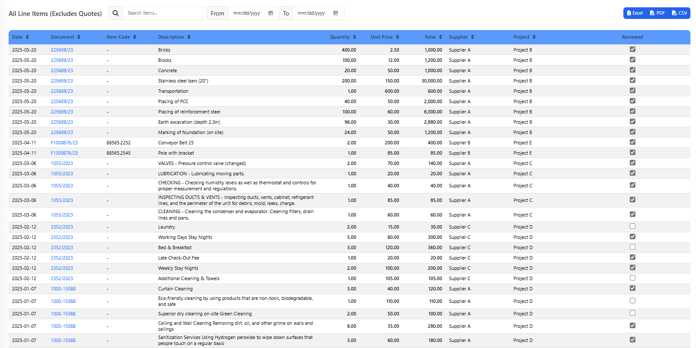This screenshot has height=348, width=696.
Task: Click the Placing of PCC description
Action: (x=173, y=101)
